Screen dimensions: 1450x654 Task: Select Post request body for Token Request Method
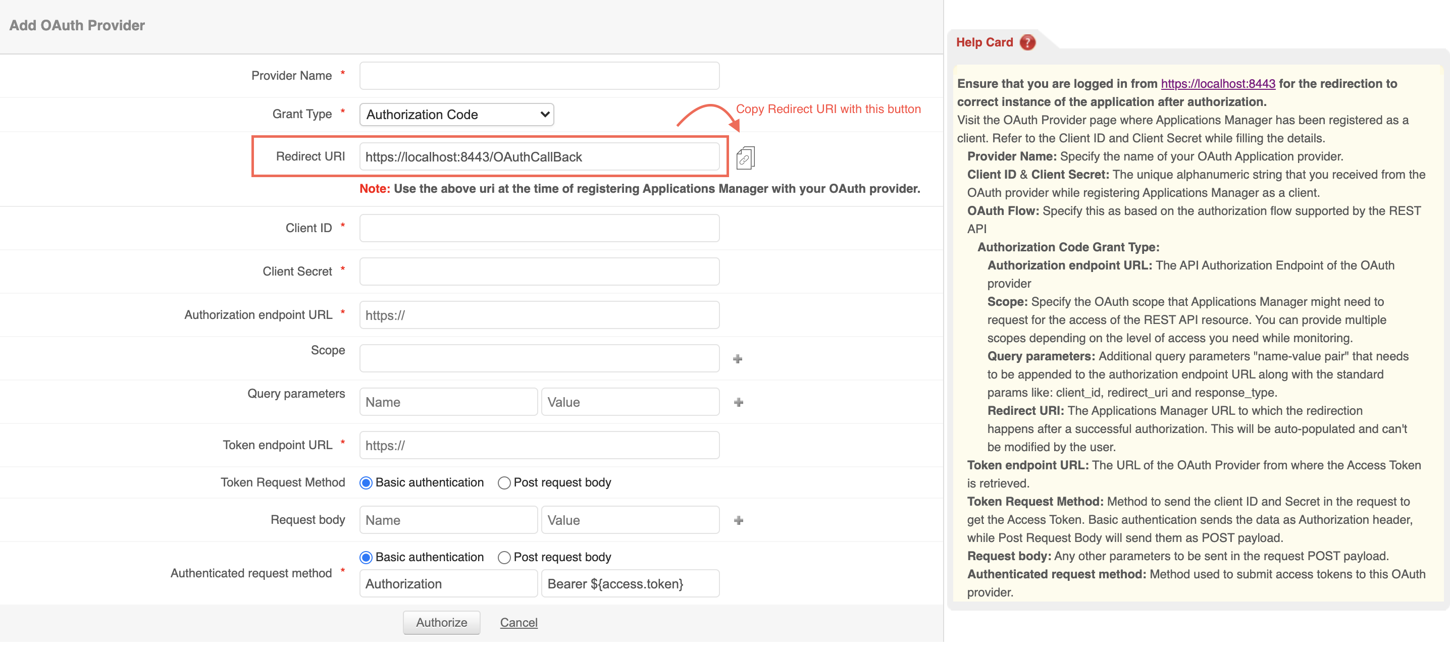504,482
